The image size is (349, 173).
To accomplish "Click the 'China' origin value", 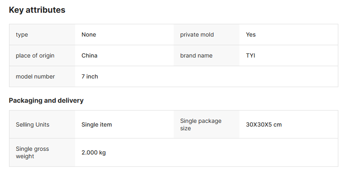I will [x=89, y=55].
